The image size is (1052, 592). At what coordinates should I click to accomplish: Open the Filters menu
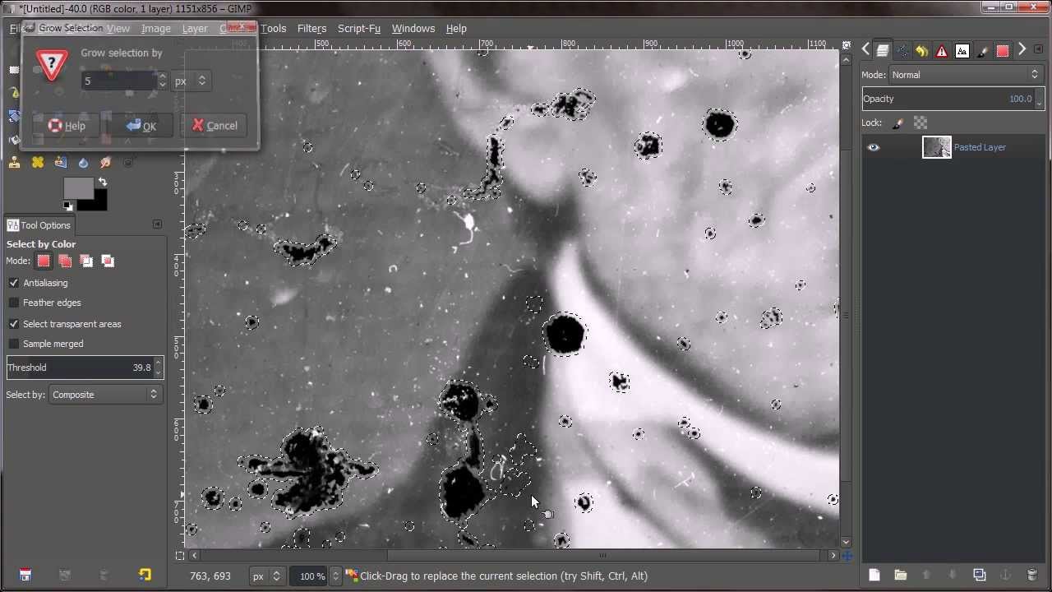pyautogui.click(x=311, y=28)
